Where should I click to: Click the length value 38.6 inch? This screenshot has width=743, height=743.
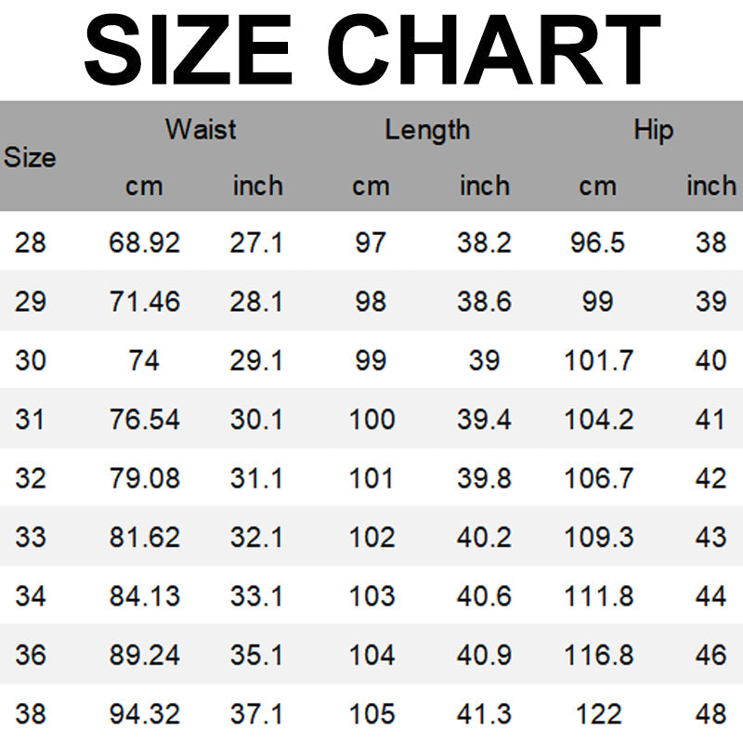click(484, 302)
